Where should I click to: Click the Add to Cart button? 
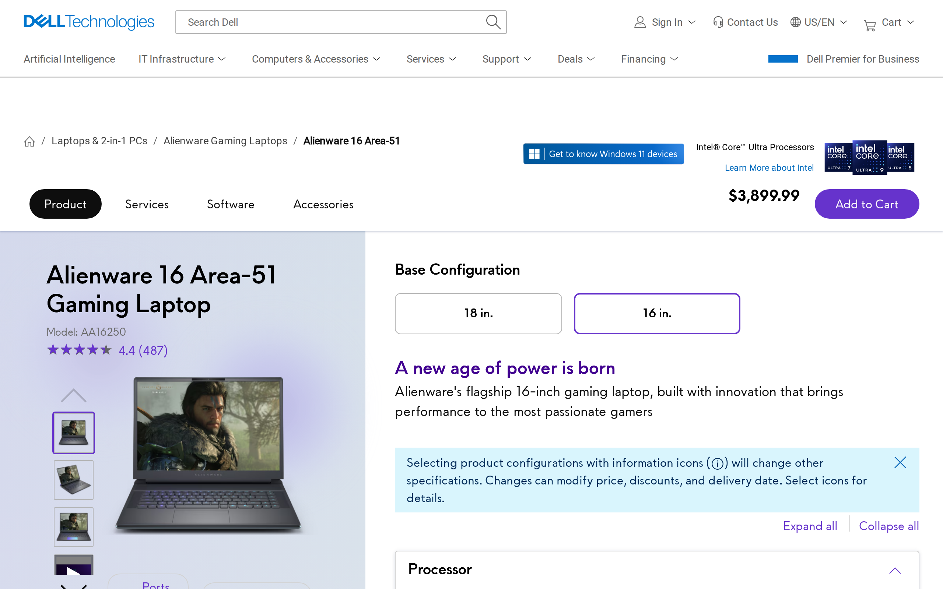[x=867, y=204]
